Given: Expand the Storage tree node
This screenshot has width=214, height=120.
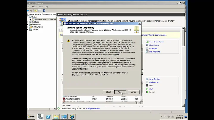Looking at the screenshot, I should (28, 29).
